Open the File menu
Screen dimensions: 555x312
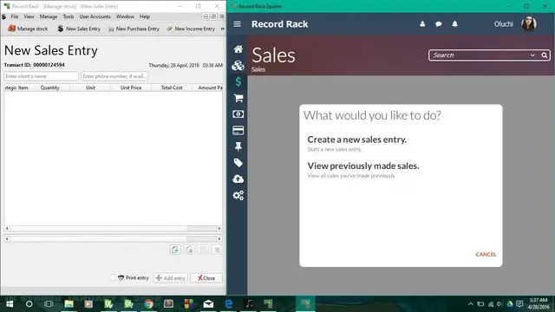[15, 16]
